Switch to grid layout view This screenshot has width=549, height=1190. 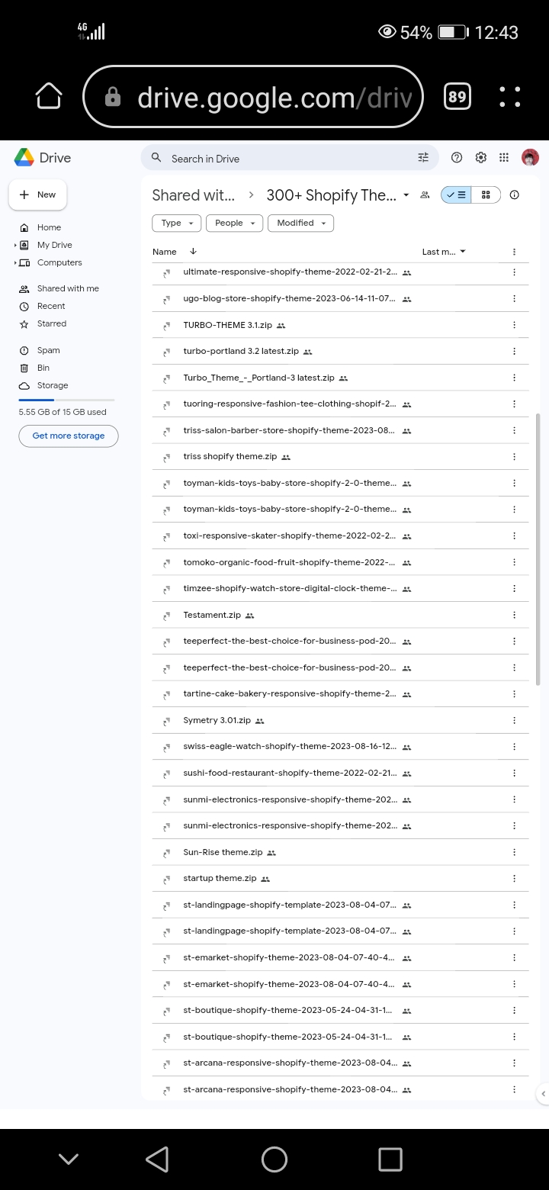tap(486, 195)
